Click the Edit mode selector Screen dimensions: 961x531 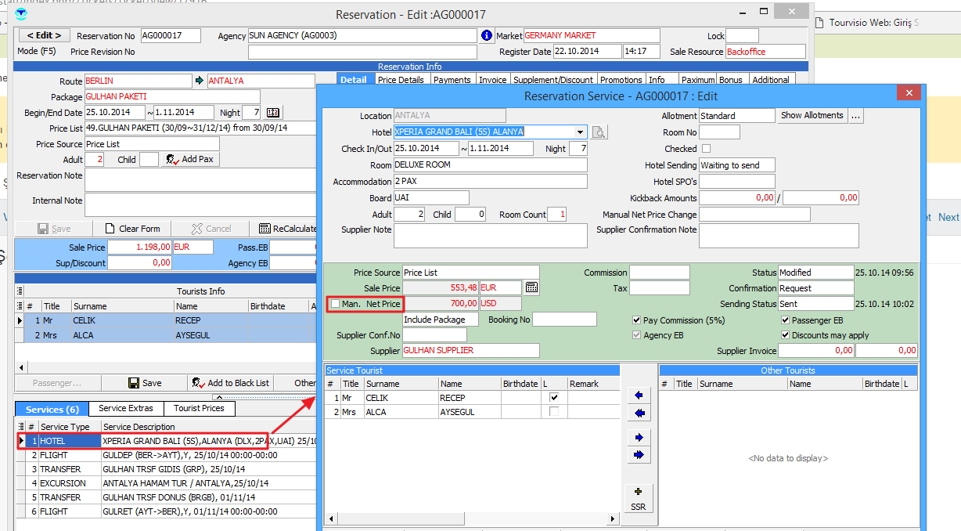click(44, 36)
